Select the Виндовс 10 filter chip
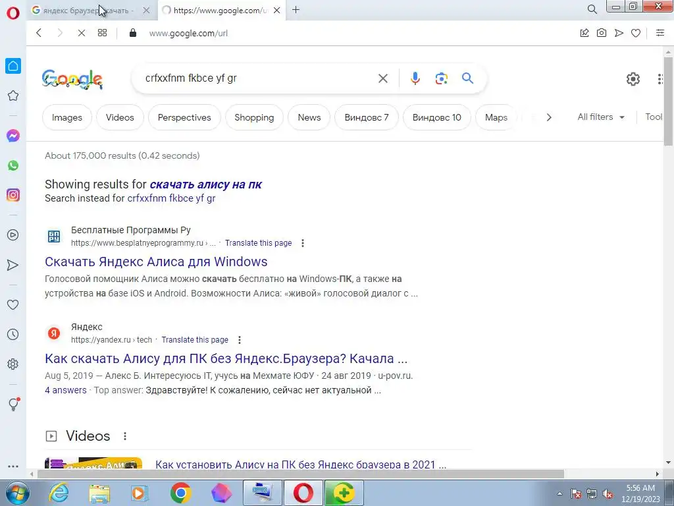The height and width of the screenshot is (506, 674). pos(437,117)
